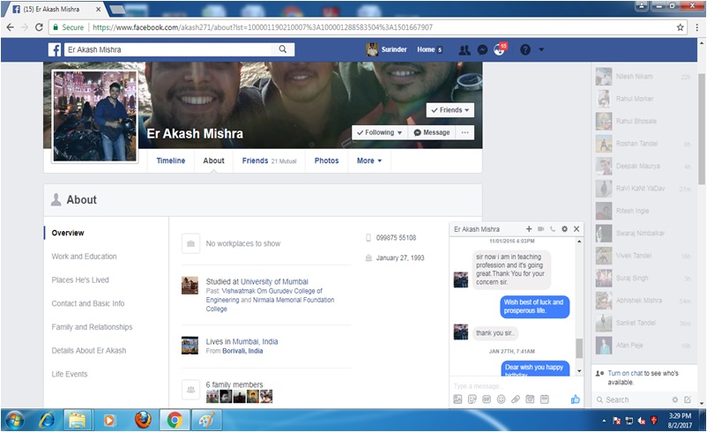Click the chat conversation scrollbar thumb
The height and width of the screenshot is (432, 722).
click(x=578, y=348)
